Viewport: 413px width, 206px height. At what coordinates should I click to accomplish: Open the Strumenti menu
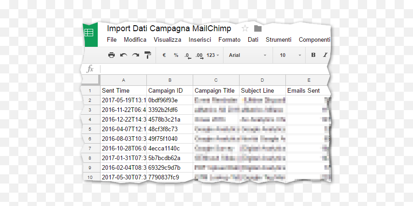pos(279,40)
